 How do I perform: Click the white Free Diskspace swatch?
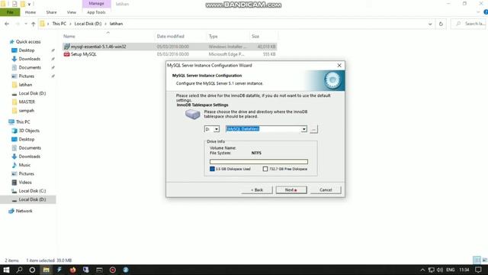click(x=265, y=169)
